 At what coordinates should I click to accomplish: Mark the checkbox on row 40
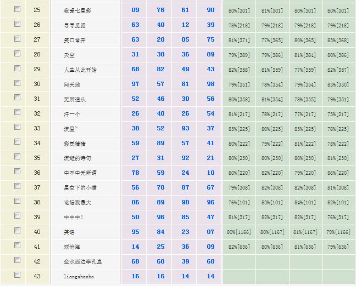(x=18, y=231)
